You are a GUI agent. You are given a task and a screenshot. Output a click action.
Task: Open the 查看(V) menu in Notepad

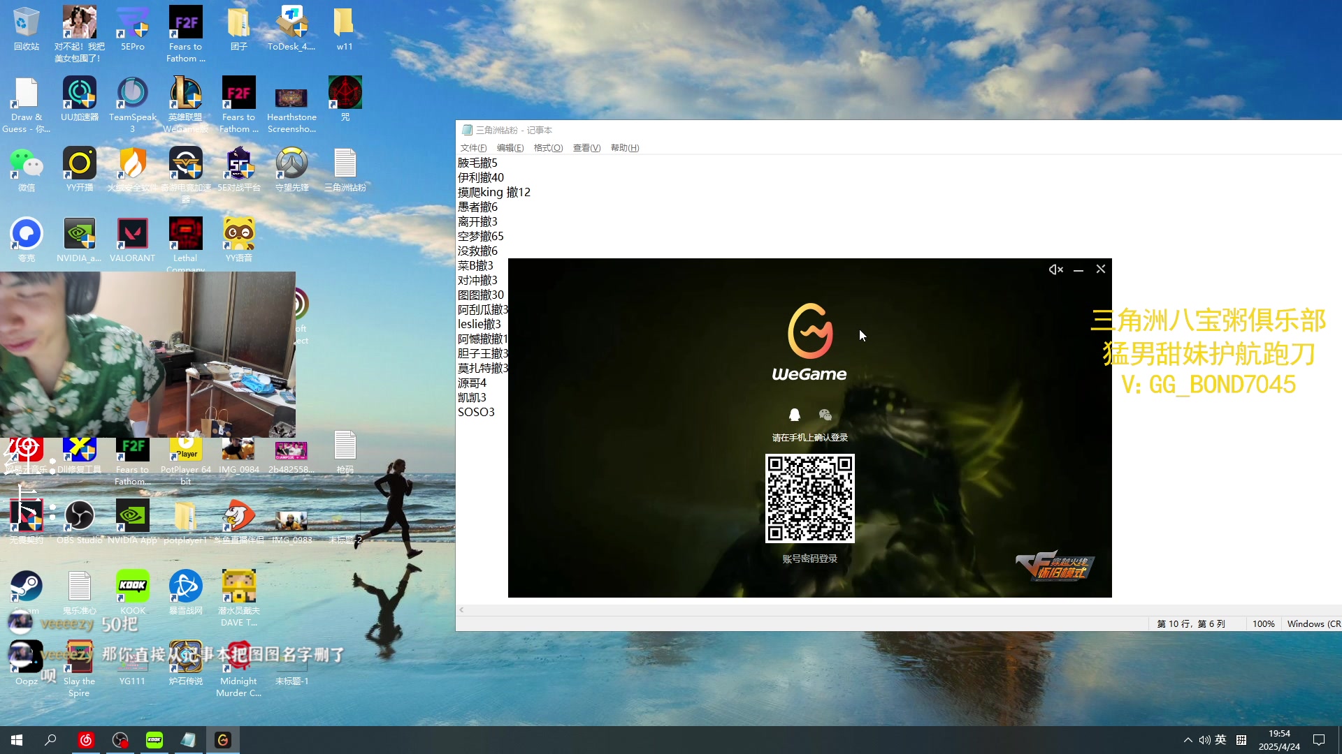click(x=586, y=148)
